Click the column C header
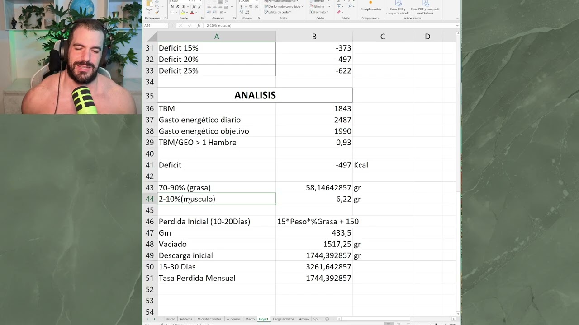This screenshot has height=325, width=579. point(382,37)
